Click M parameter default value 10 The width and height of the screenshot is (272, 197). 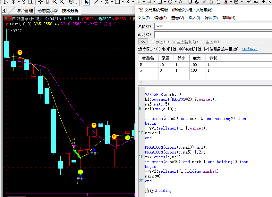click(166, 65)
